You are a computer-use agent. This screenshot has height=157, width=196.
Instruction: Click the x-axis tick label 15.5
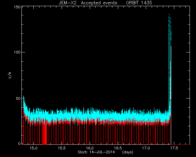(62, 148)
